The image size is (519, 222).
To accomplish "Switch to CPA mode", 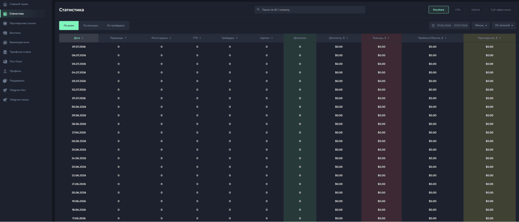I will click(458, 10).
